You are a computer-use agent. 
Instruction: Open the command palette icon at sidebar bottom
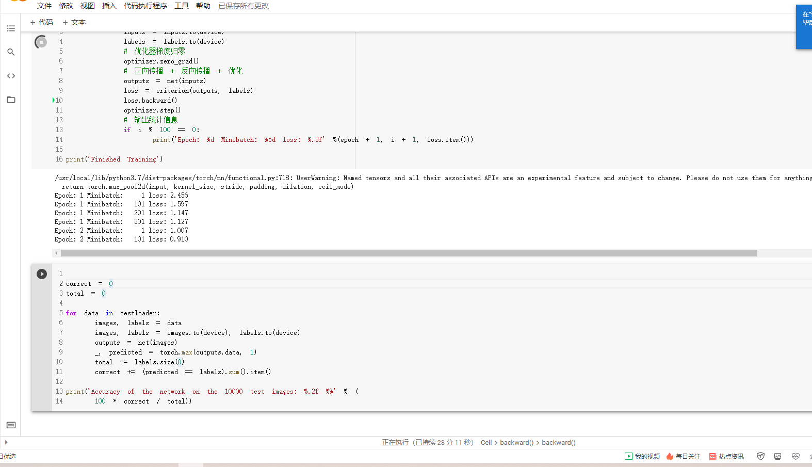coord(11,425)
